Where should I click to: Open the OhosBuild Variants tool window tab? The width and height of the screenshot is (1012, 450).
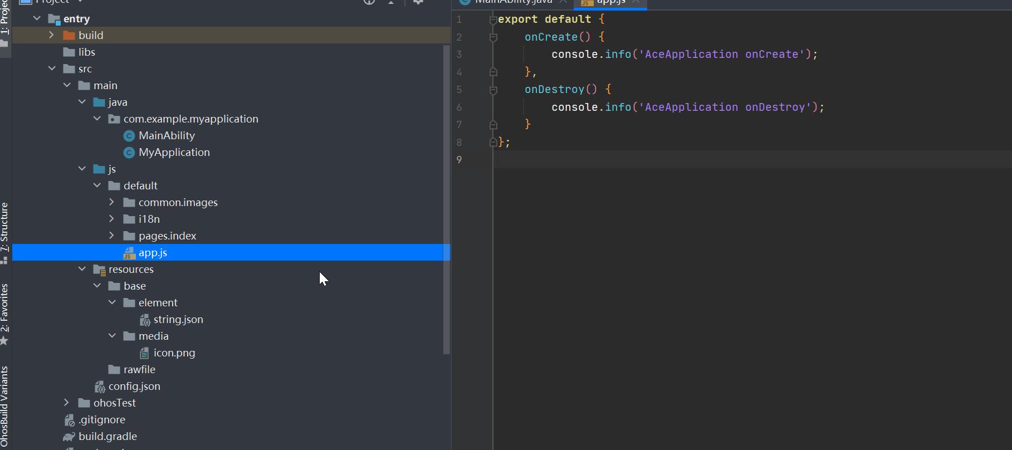pyautogui.click(x=4, y=407)
